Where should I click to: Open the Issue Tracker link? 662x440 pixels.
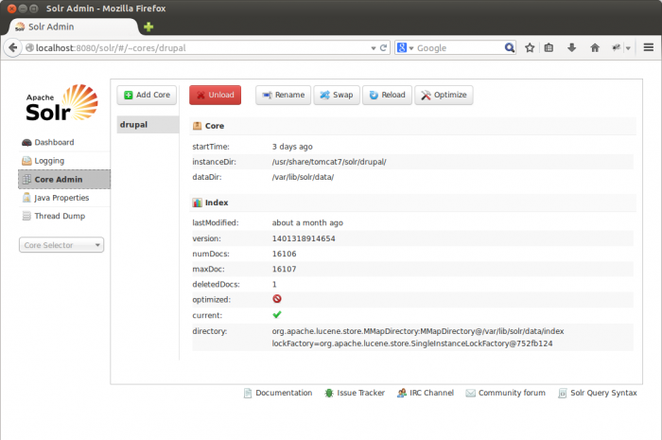(360, 393)
